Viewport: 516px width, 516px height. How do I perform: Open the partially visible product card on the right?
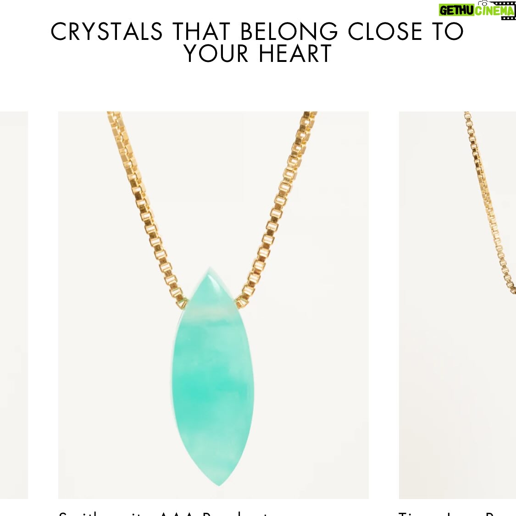click(457, 305)
